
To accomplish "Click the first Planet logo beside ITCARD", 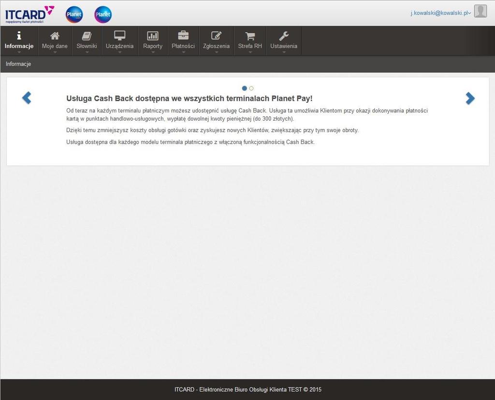I will (74, 14).
